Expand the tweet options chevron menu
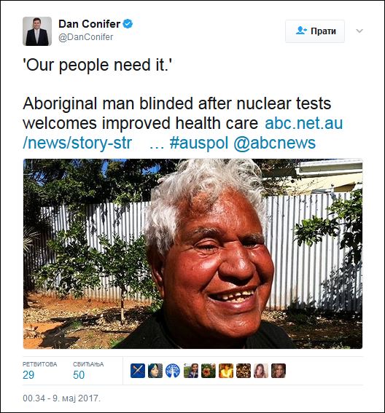The width and height of the screenshot is (385, 413). 359,31
